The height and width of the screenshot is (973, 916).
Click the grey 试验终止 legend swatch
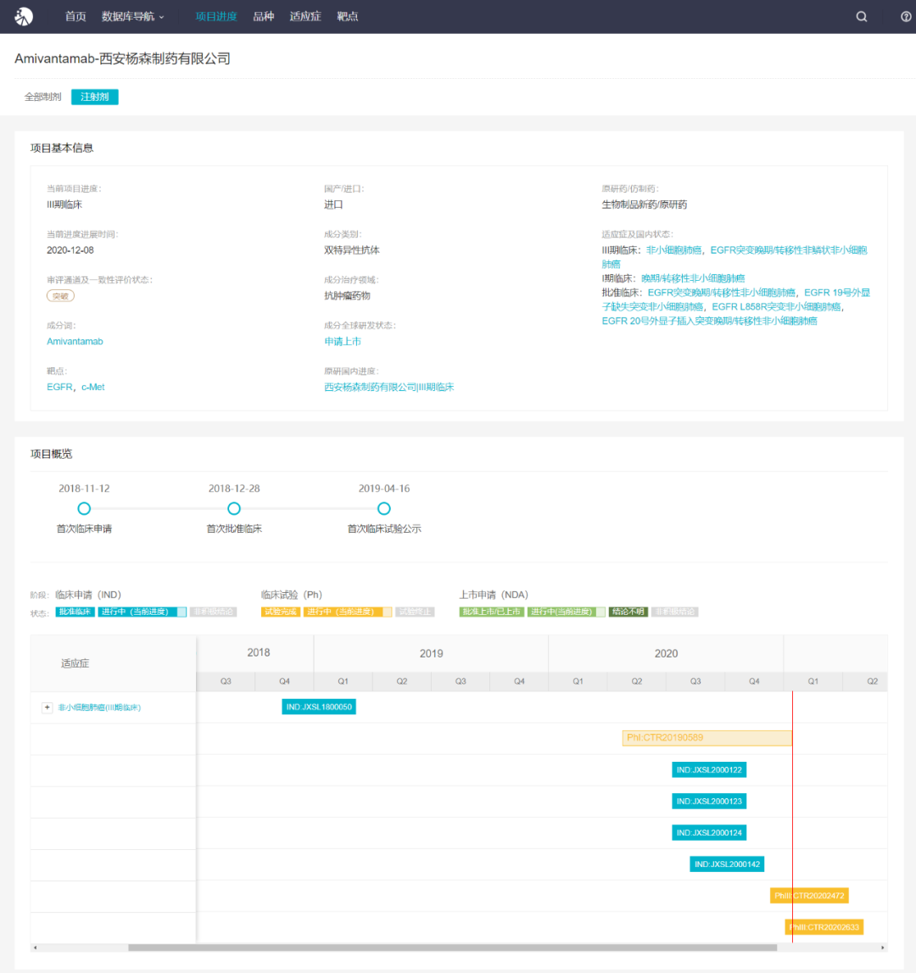415,612
